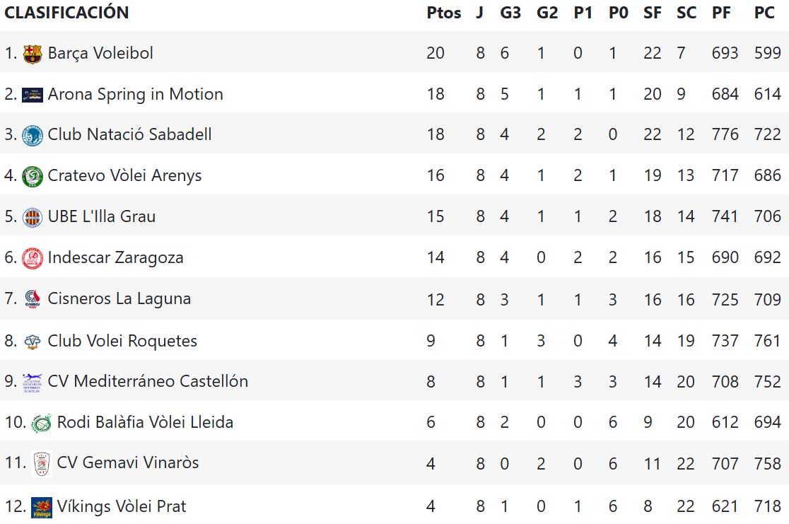Click the Club Natació Sabadell crest

pyautogui.click(x=33, y=135)
